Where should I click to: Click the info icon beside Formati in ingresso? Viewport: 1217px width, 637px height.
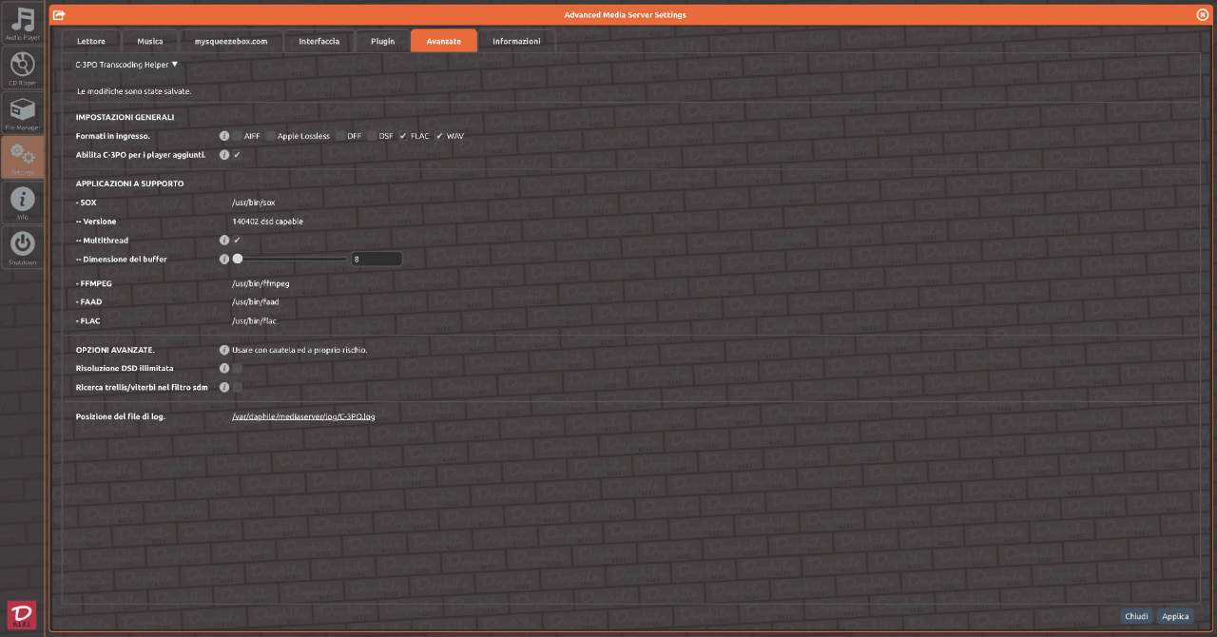coord(224,136)
